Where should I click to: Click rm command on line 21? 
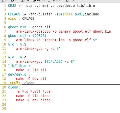click(18, 92)
